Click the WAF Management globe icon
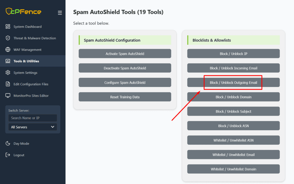 [x=8, y=50]
